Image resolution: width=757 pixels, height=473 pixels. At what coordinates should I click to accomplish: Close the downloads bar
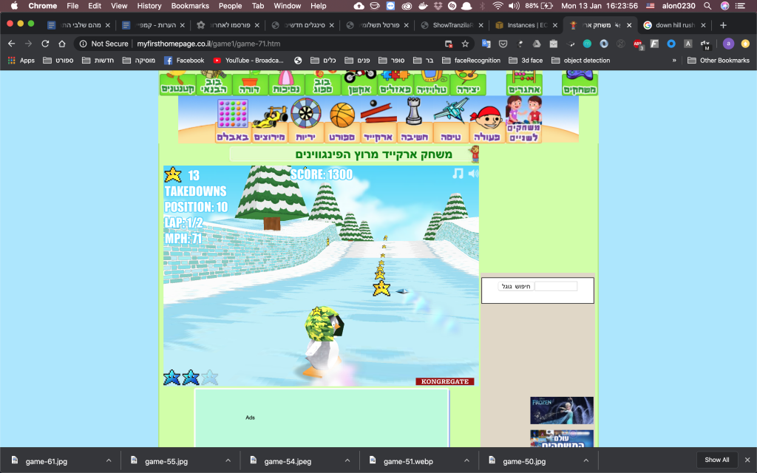[747, 460]
